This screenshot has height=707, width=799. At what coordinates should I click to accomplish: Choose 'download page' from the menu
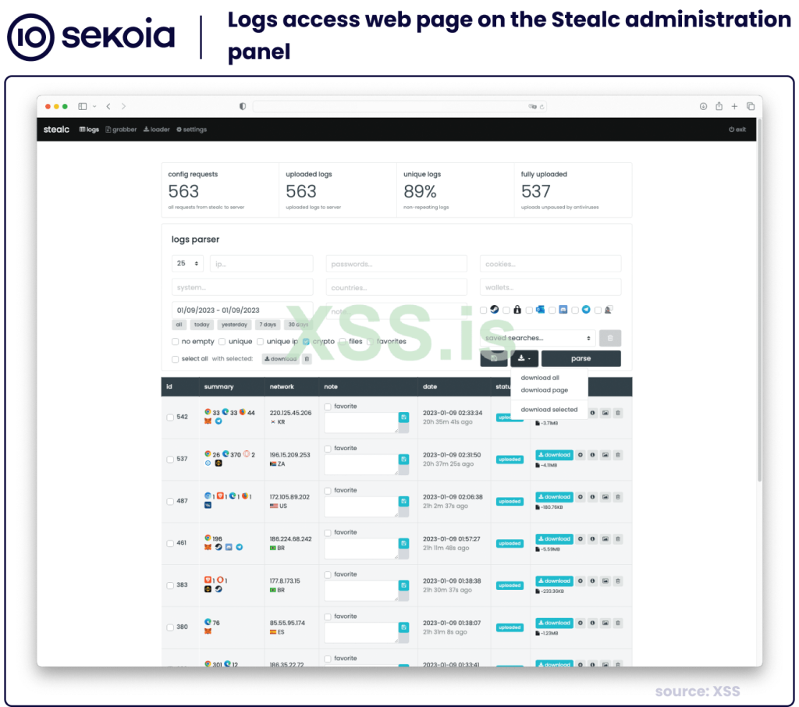pyautogui.click(x=544, y=390)
